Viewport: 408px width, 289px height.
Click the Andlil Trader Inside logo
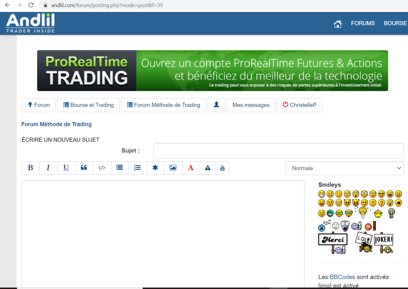coord(30,23)
